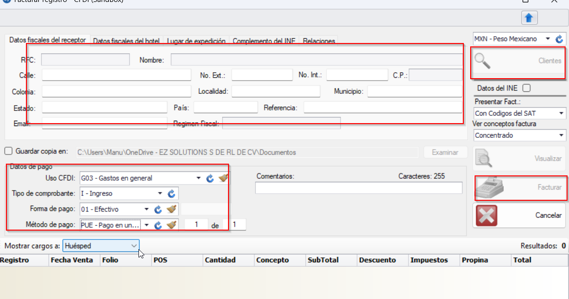Click the blue up-arrow icon in toolbar
The height and width of the screenshot is (299, 569).
click(x=529, y=18)
